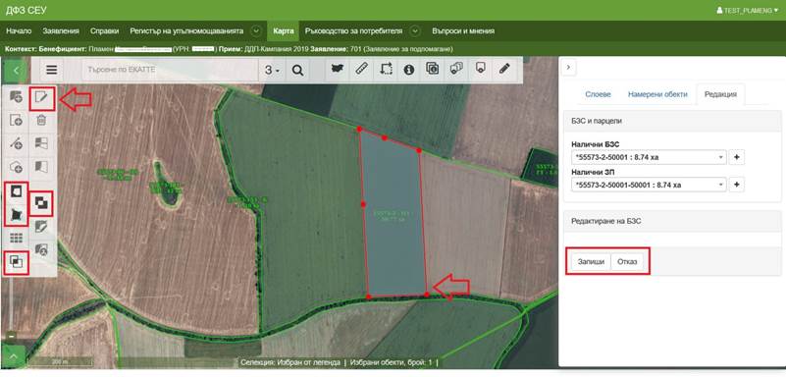
Task: Switch to the Слоеве tab
Action: point(598,94)
